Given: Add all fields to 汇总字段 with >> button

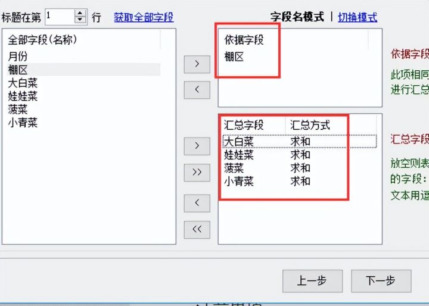Looking at the screenshot, I should click(x=197, y=173).
